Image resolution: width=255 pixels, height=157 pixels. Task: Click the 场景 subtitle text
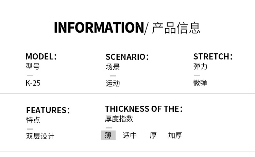tap(113, 67)
